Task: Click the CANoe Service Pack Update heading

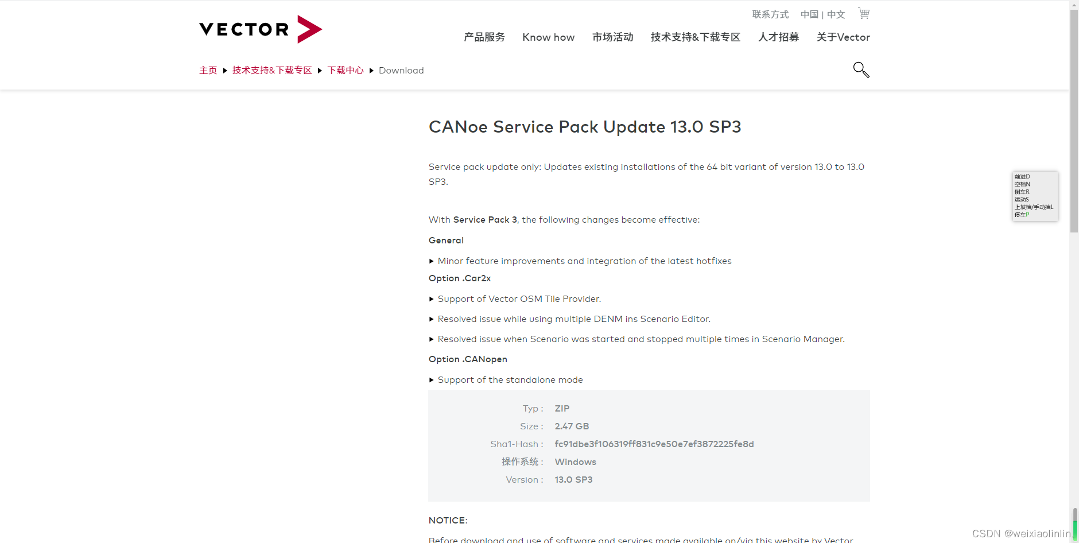Action: [585, 127]
